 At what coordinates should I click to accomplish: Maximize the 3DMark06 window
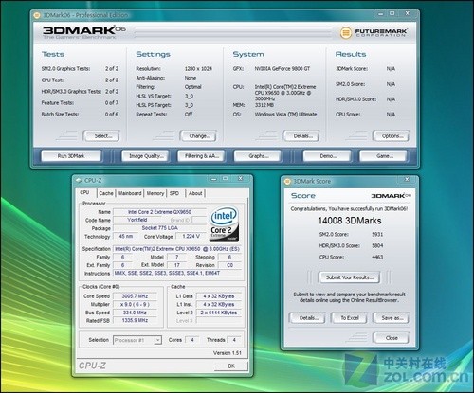(392, 13)
